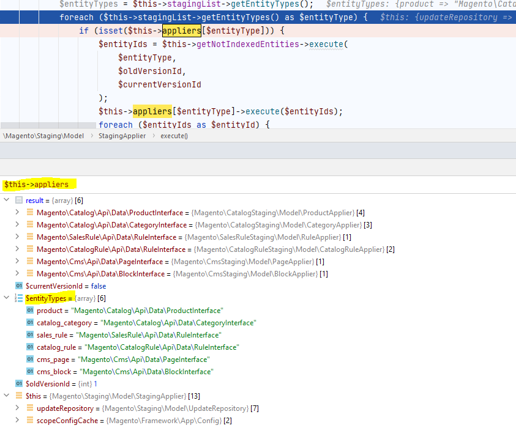
Task: Select the StagingApplier breadcrumb
Action: [x=122, y=136]
